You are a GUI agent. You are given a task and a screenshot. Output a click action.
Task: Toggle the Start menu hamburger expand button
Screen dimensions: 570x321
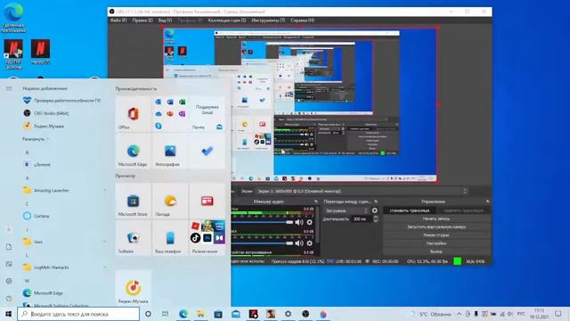[x=9, y=88]
